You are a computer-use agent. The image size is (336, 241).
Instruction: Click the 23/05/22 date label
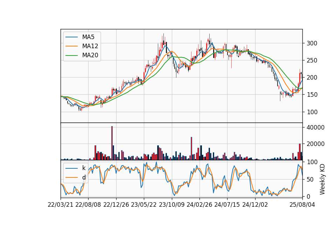click(144, 205)
